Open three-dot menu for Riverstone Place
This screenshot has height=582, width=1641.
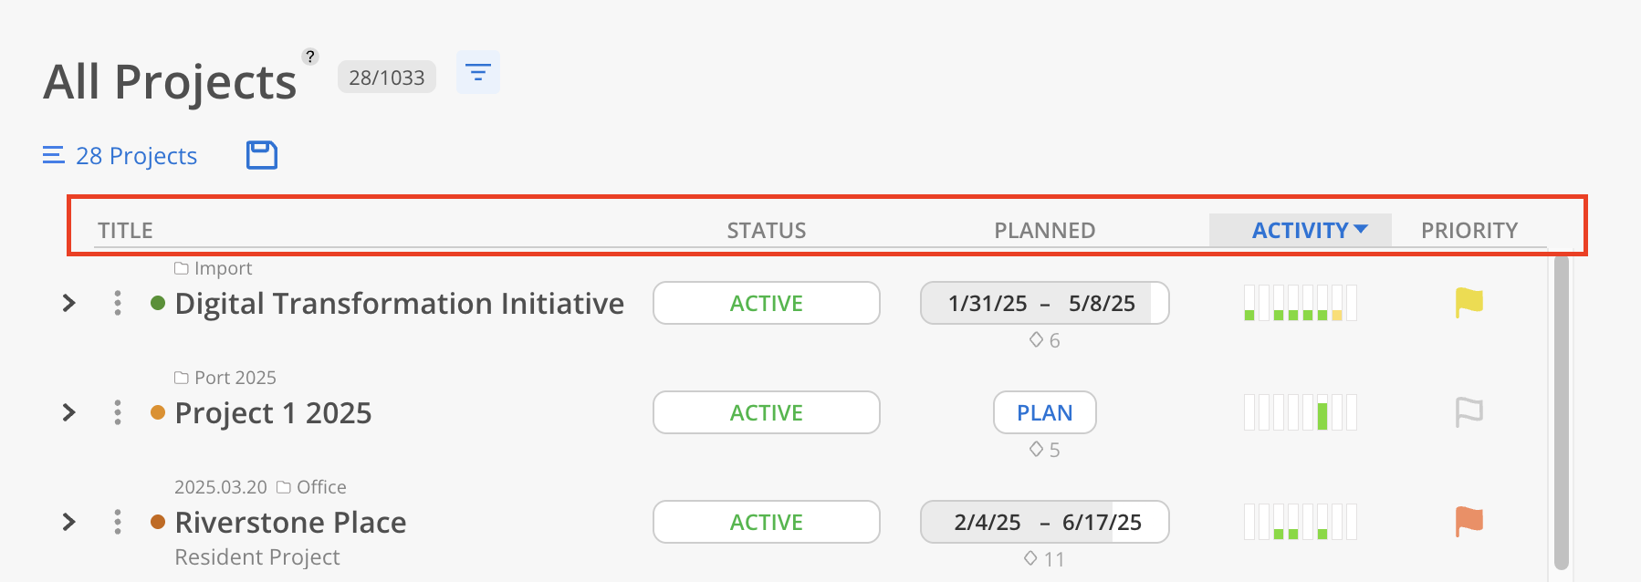[118, 522]
